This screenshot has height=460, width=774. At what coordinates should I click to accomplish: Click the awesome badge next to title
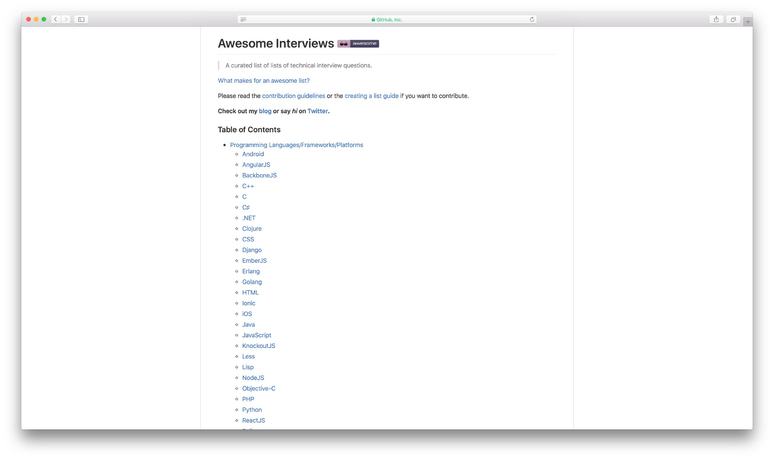(x=358, y=44)
